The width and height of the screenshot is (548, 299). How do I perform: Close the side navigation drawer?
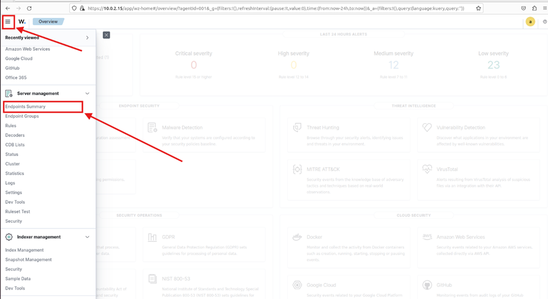coord(107,35)
